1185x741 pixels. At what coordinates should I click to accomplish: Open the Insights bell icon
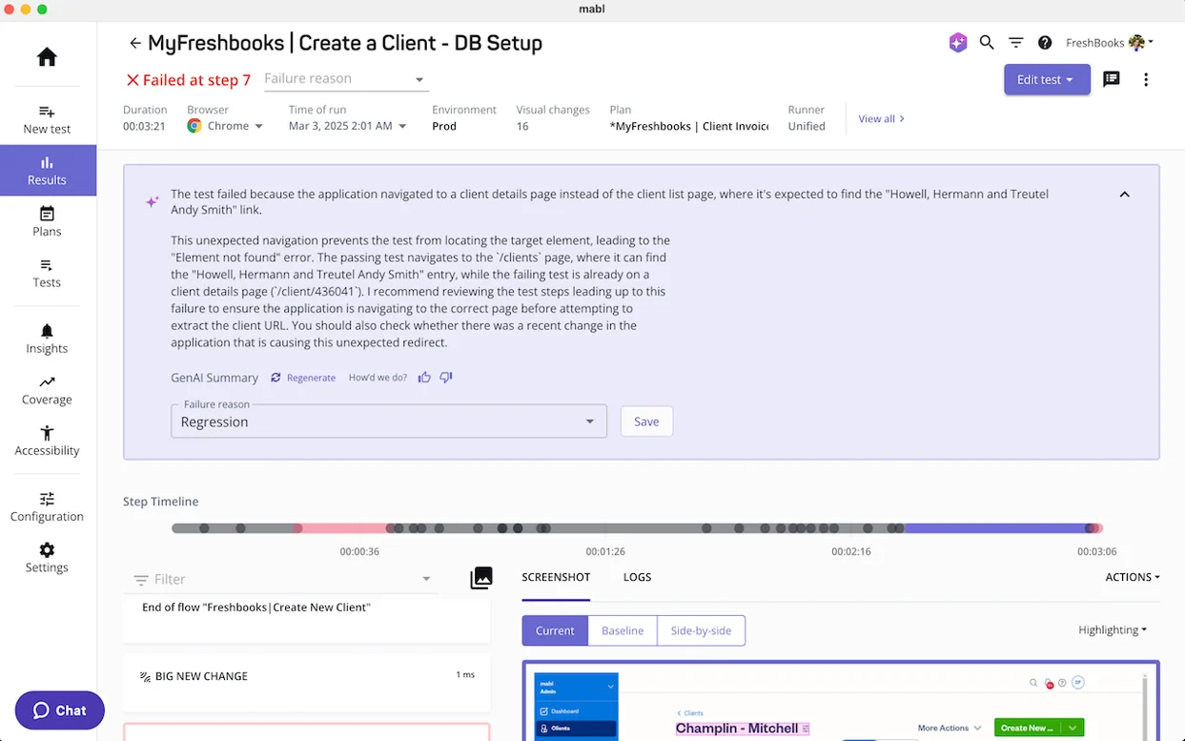(x=47, y=331)
